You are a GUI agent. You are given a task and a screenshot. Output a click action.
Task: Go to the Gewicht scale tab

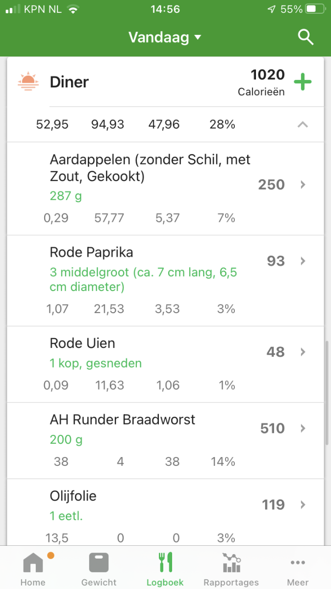99,568
